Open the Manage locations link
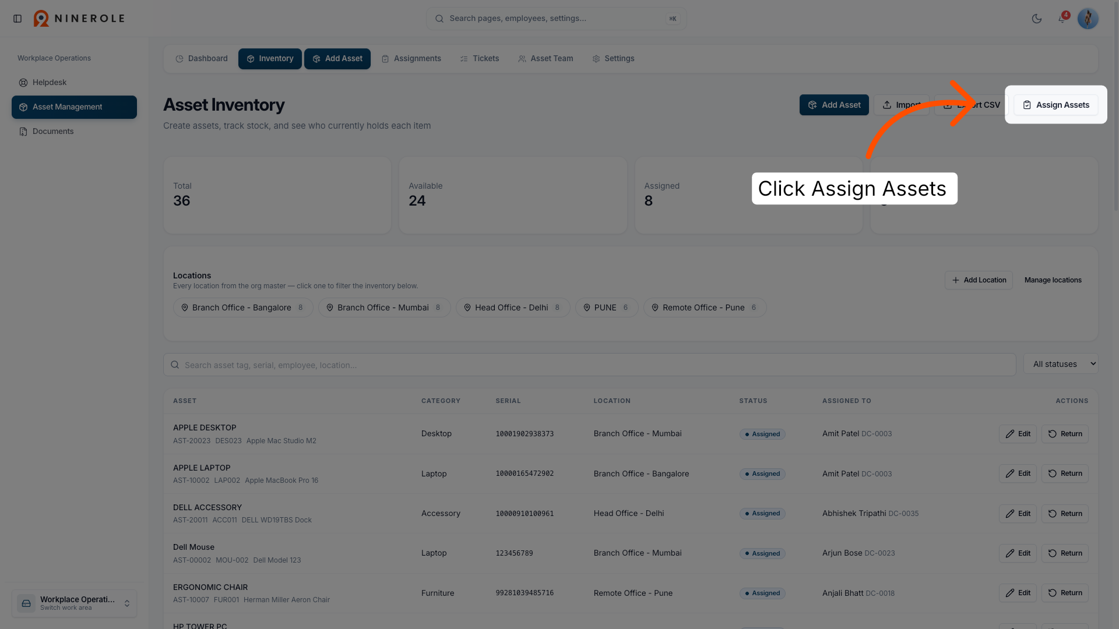 [x=1053, y=280]
